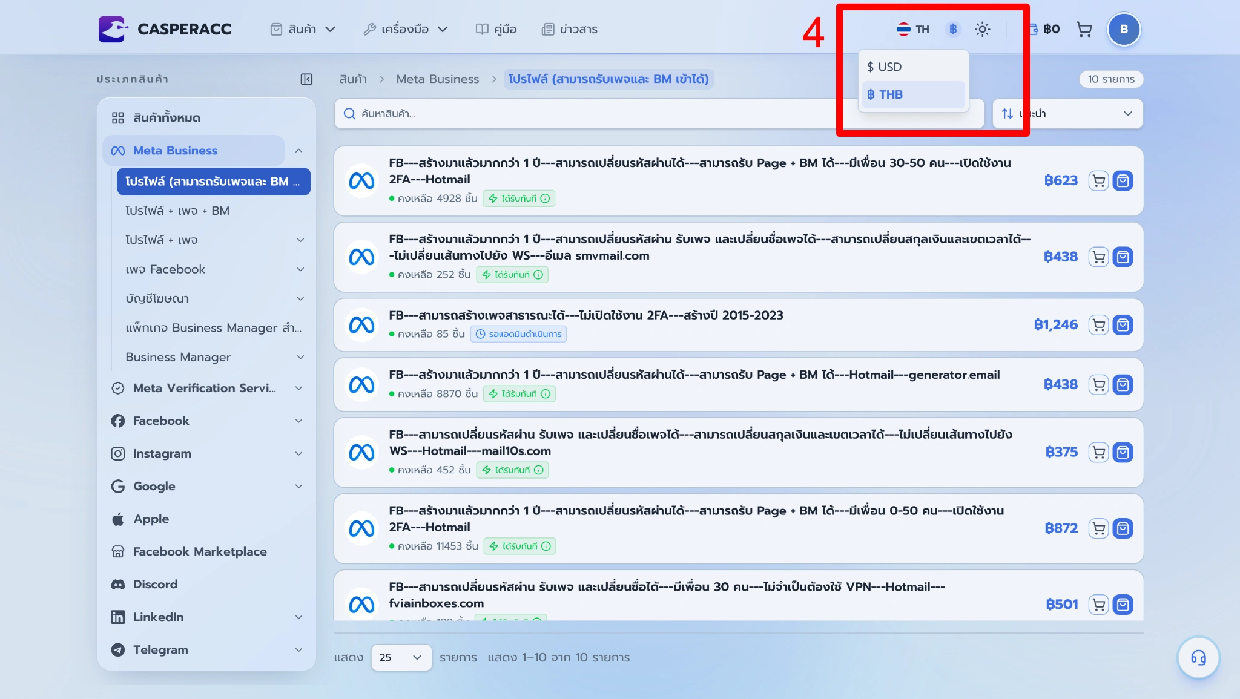Expand the LinkedIn category
The height and width of the screenshot is (699, 1240).
click(x=298, y=617)
